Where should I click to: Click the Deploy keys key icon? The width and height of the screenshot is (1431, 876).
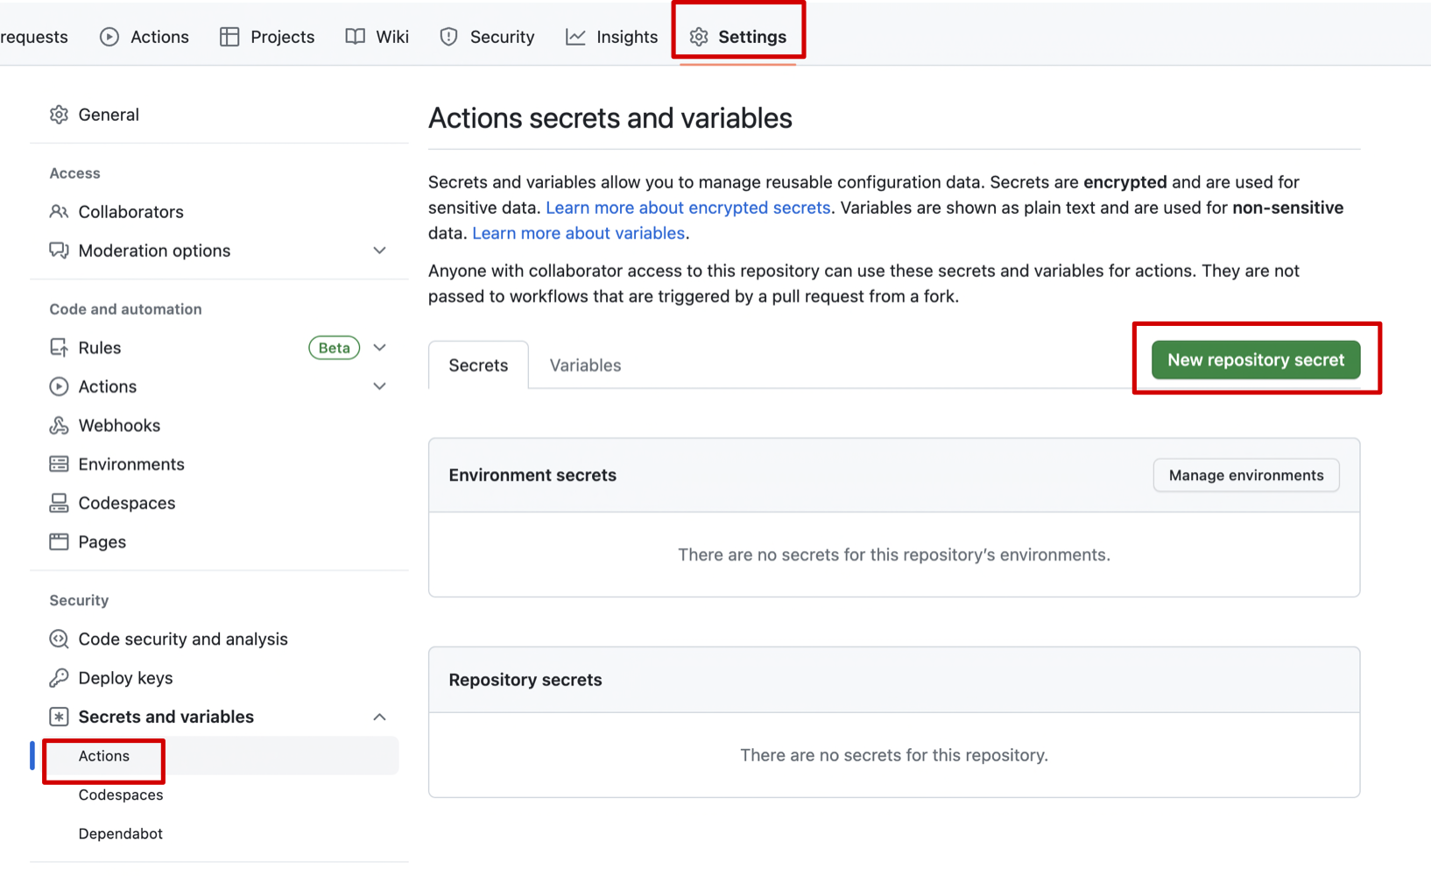pyautogui.click(x=59, y=678)
